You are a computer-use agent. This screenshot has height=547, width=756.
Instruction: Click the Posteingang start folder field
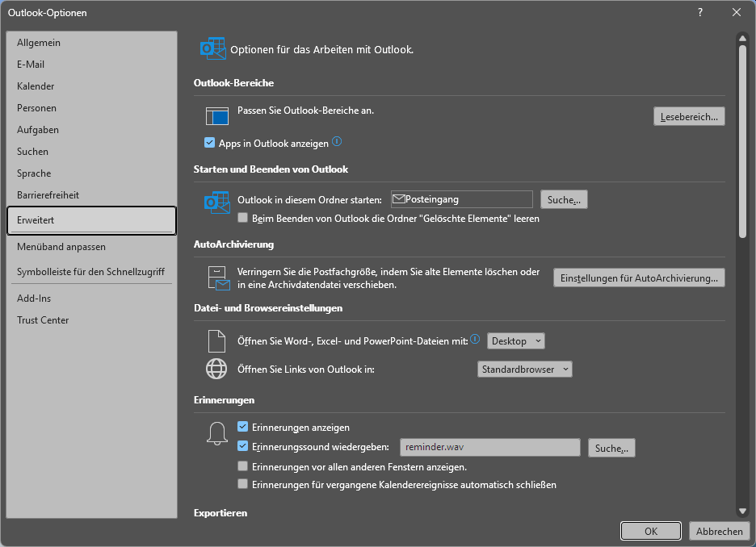click(461, 199)
